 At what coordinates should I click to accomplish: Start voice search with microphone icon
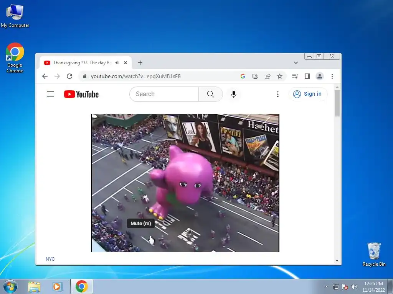pyautogui.click(x=234, y=94)
